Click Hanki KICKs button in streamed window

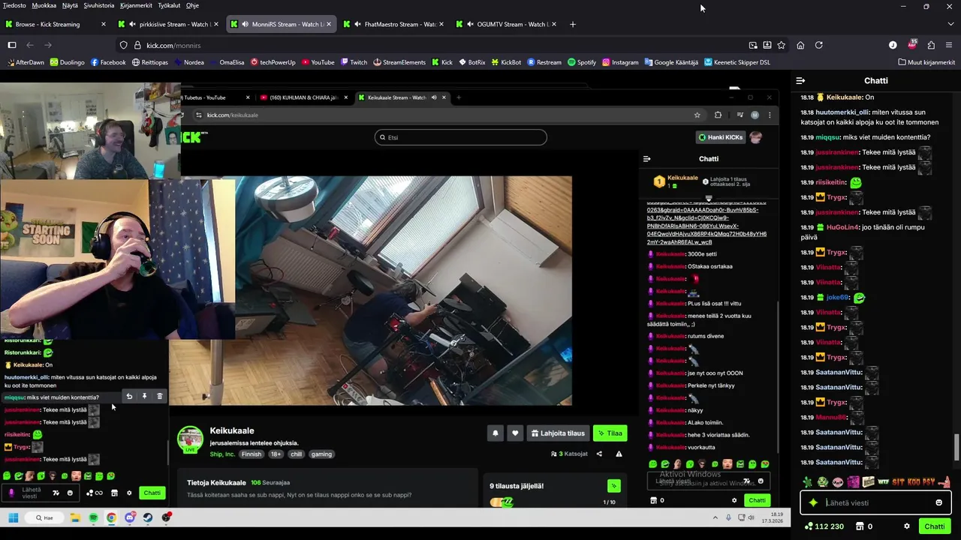tap(720, 137)
